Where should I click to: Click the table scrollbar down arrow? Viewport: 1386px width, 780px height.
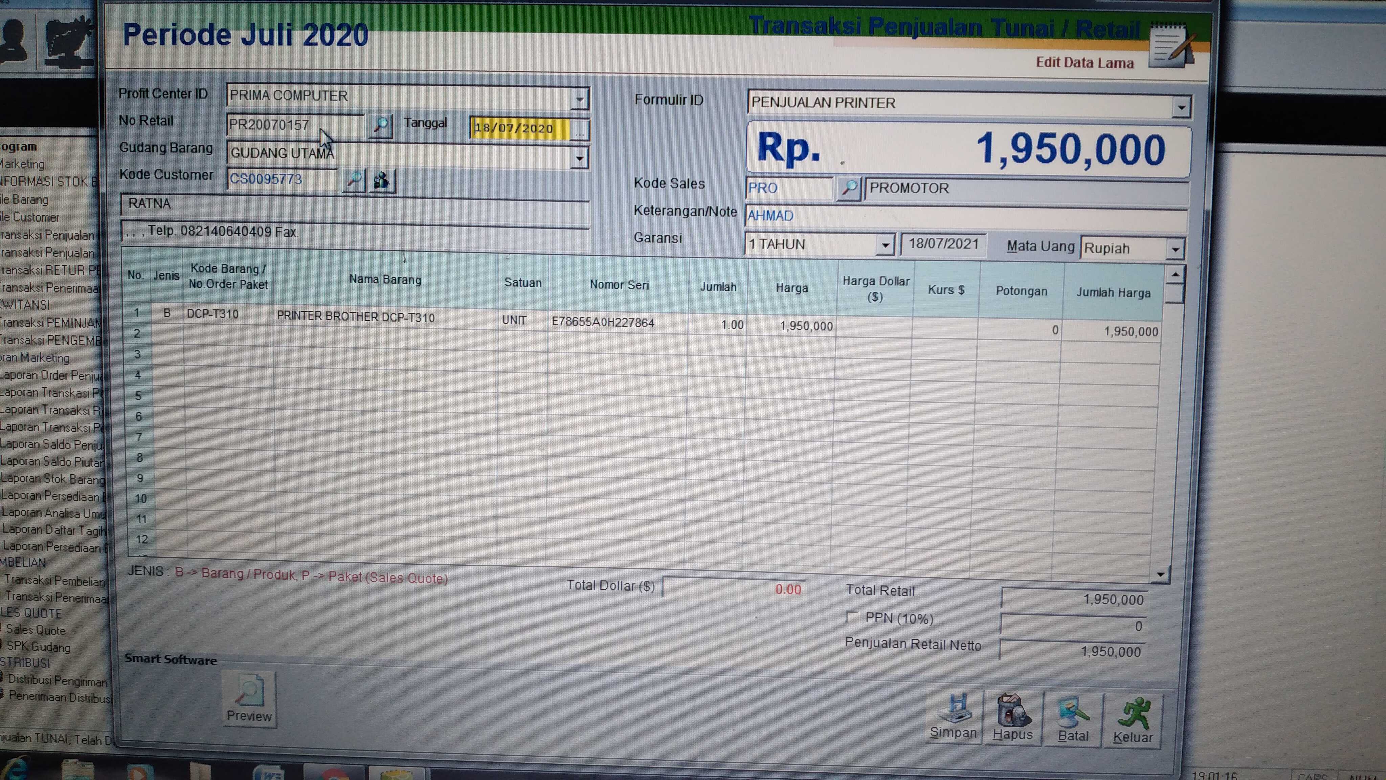pos(1160,575)
